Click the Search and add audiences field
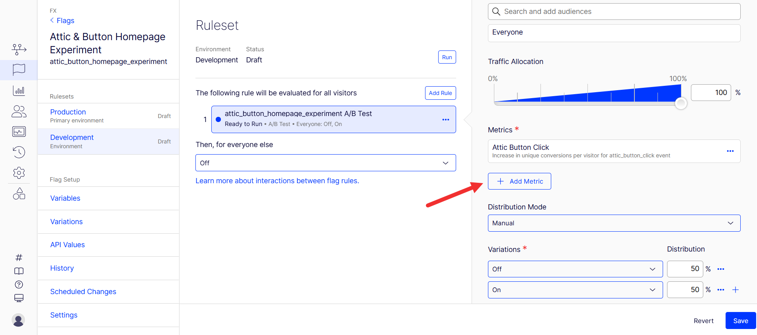This screenshot has height=335, width=757. coord(614,12)
